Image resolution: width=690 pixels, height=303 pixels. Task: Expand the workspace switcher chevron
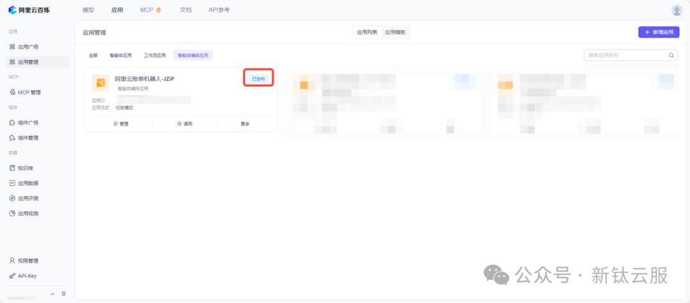(x=52, y=294)
